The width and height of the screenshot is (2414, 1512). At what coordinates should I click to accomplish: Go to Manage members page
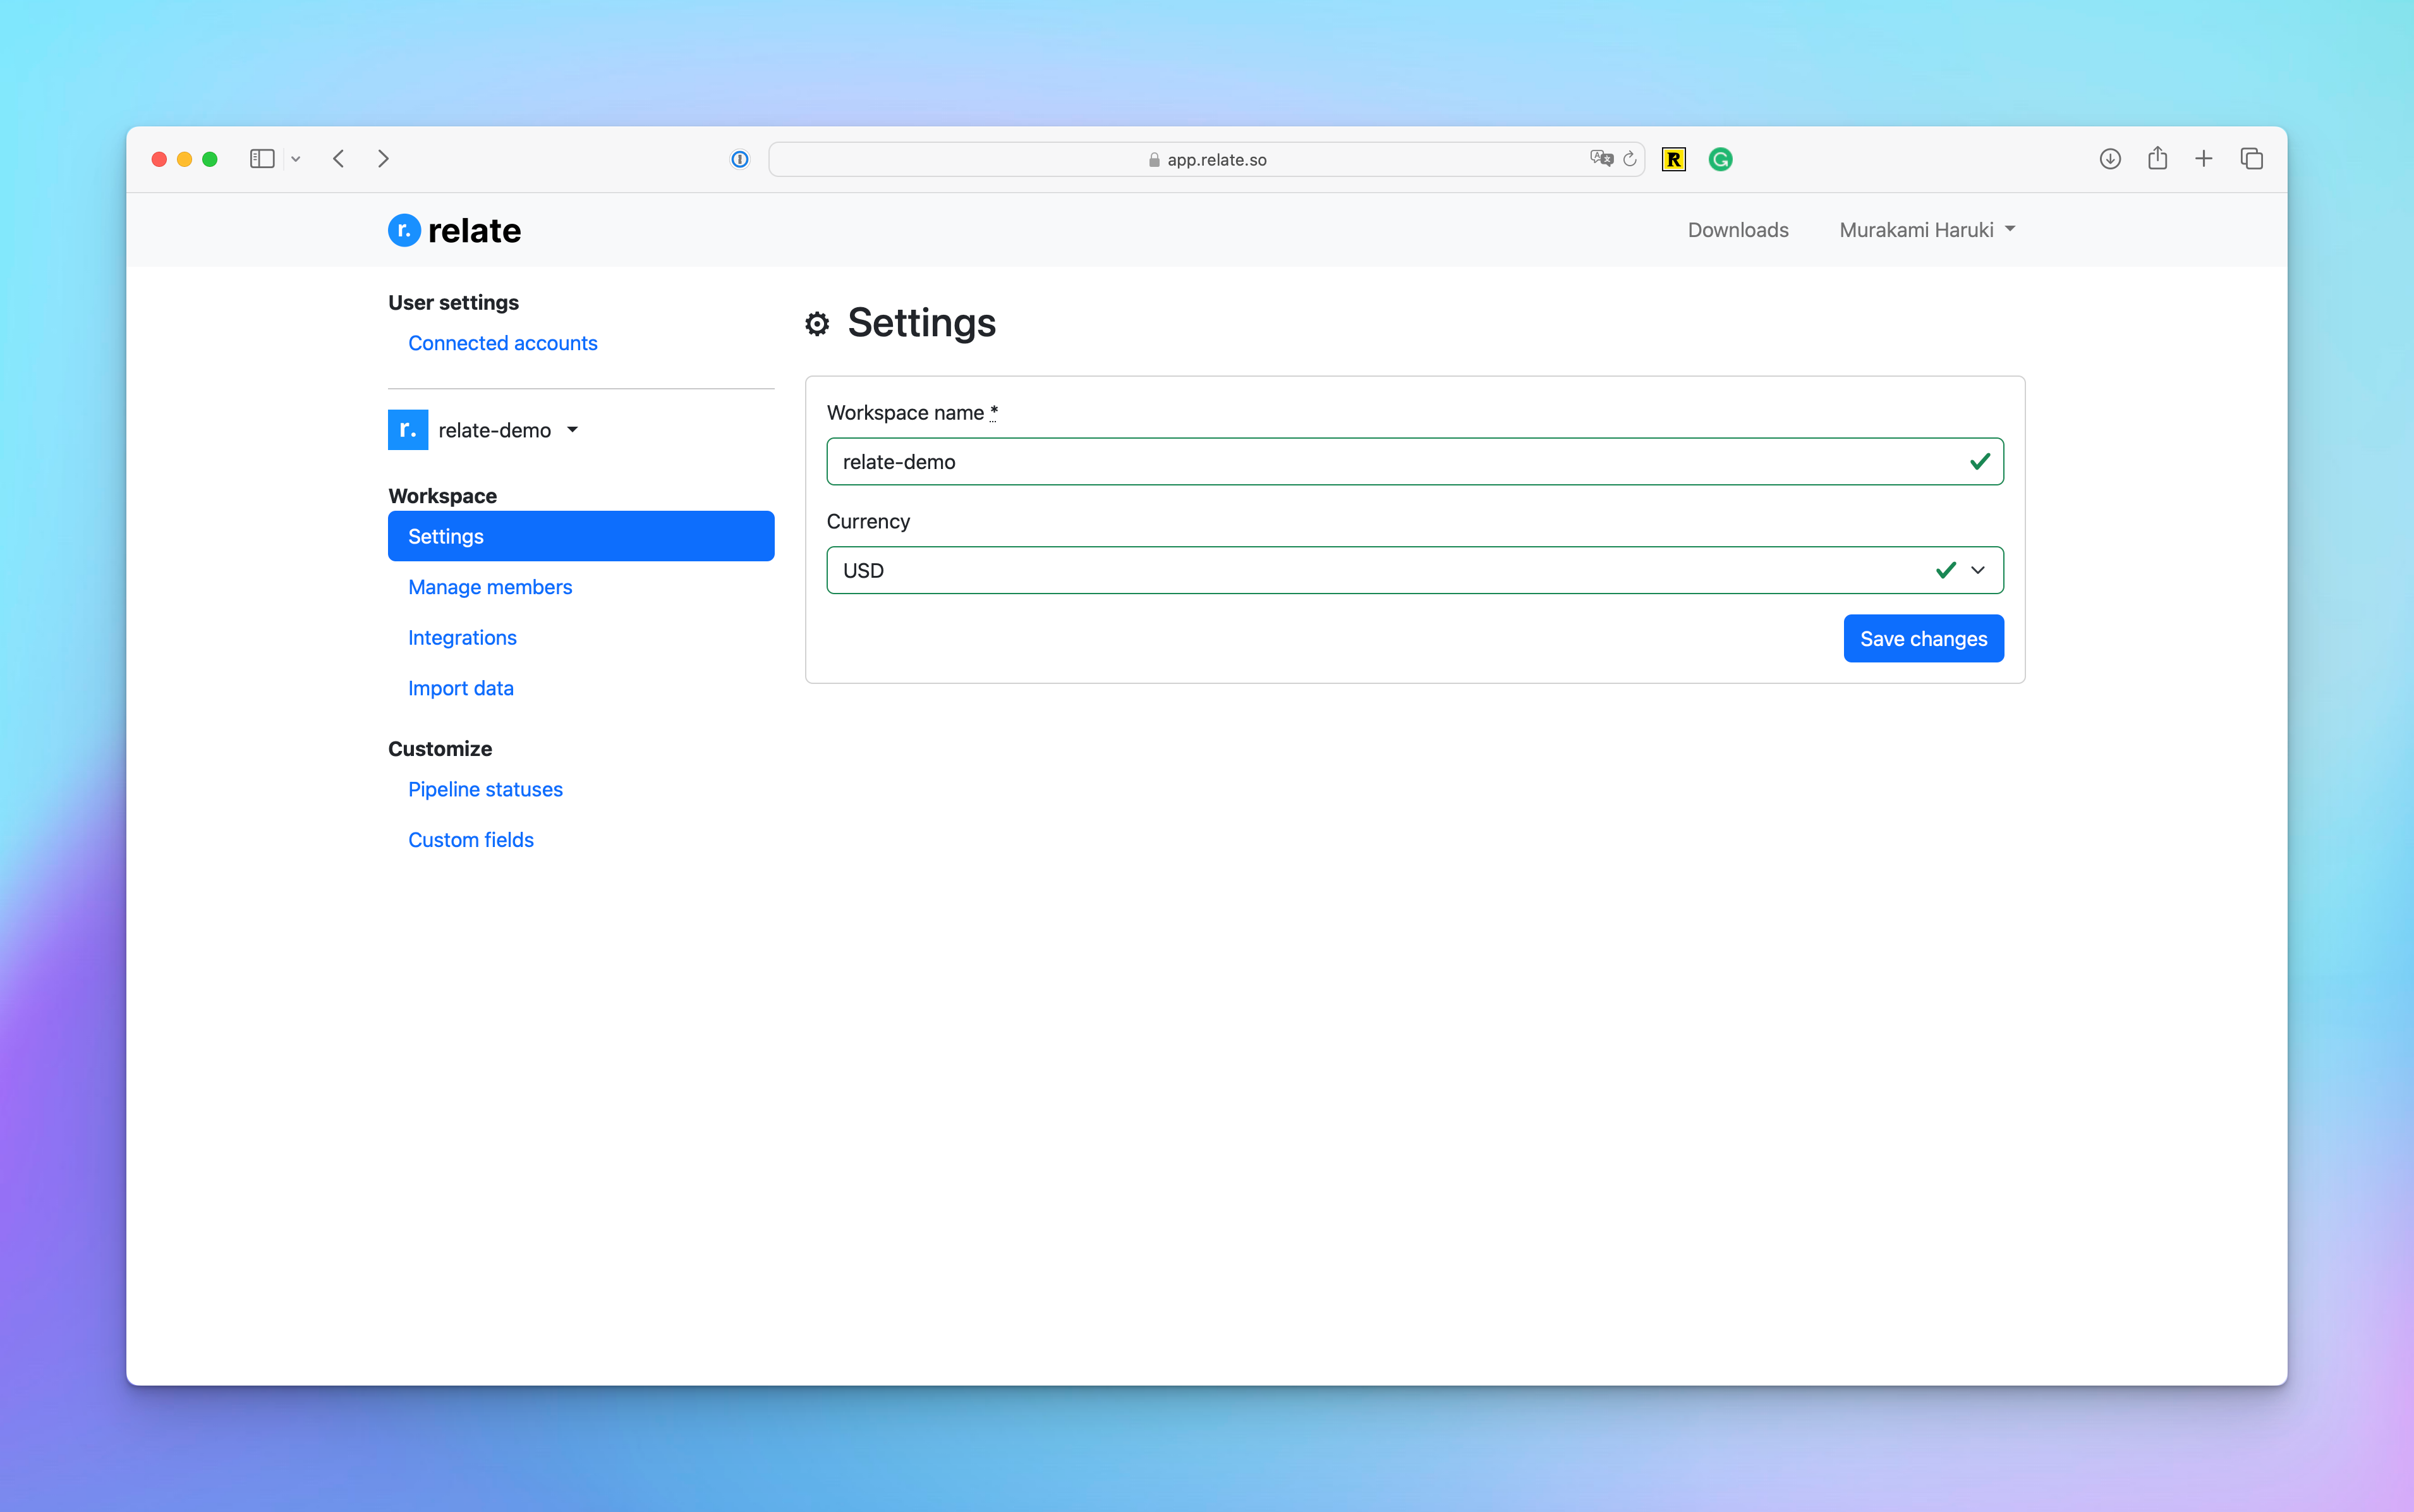[x=490, y=587]
